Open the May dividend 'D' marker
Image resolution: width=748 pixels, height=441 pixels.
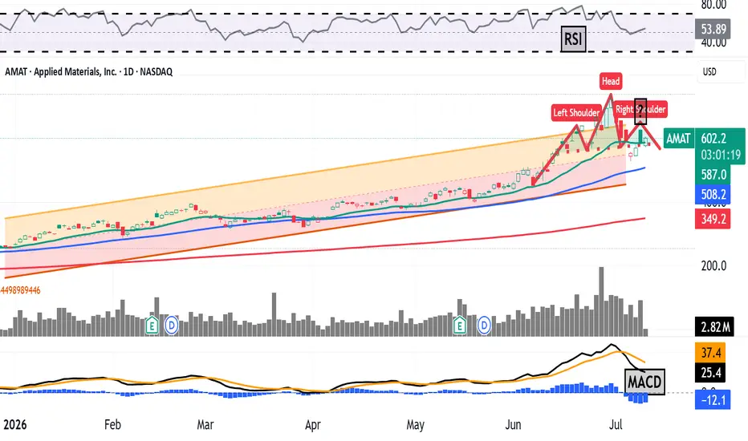click(x=484, y=326)
